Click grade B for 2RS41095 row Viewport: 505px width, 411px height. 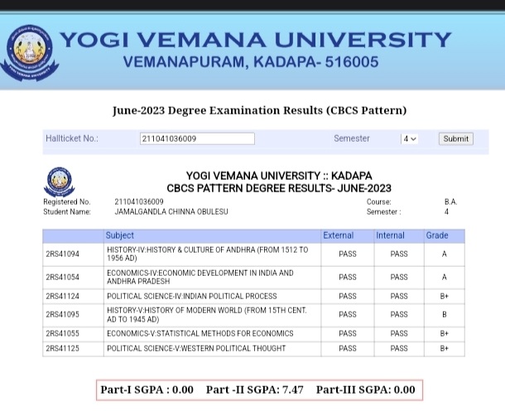tap(444, 315)
